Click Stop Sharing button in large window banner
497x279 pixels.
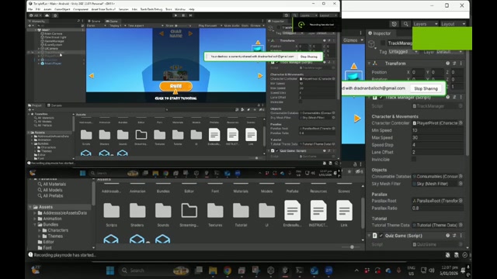tap(426, 88)
